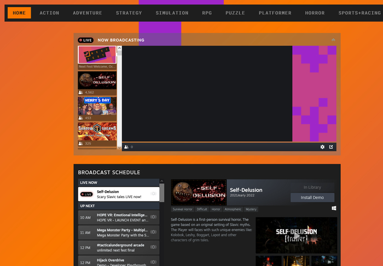Click the In Library label

pos(312,187)
